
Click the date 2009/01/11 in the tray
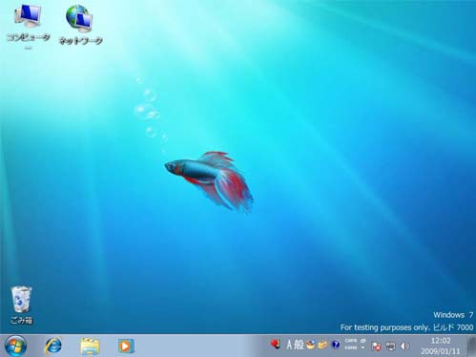click(x=441, y=351)
